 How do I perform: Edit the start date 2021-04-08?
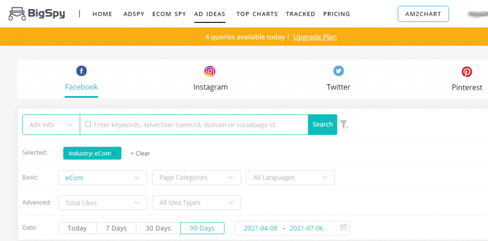tap(261, 228)
